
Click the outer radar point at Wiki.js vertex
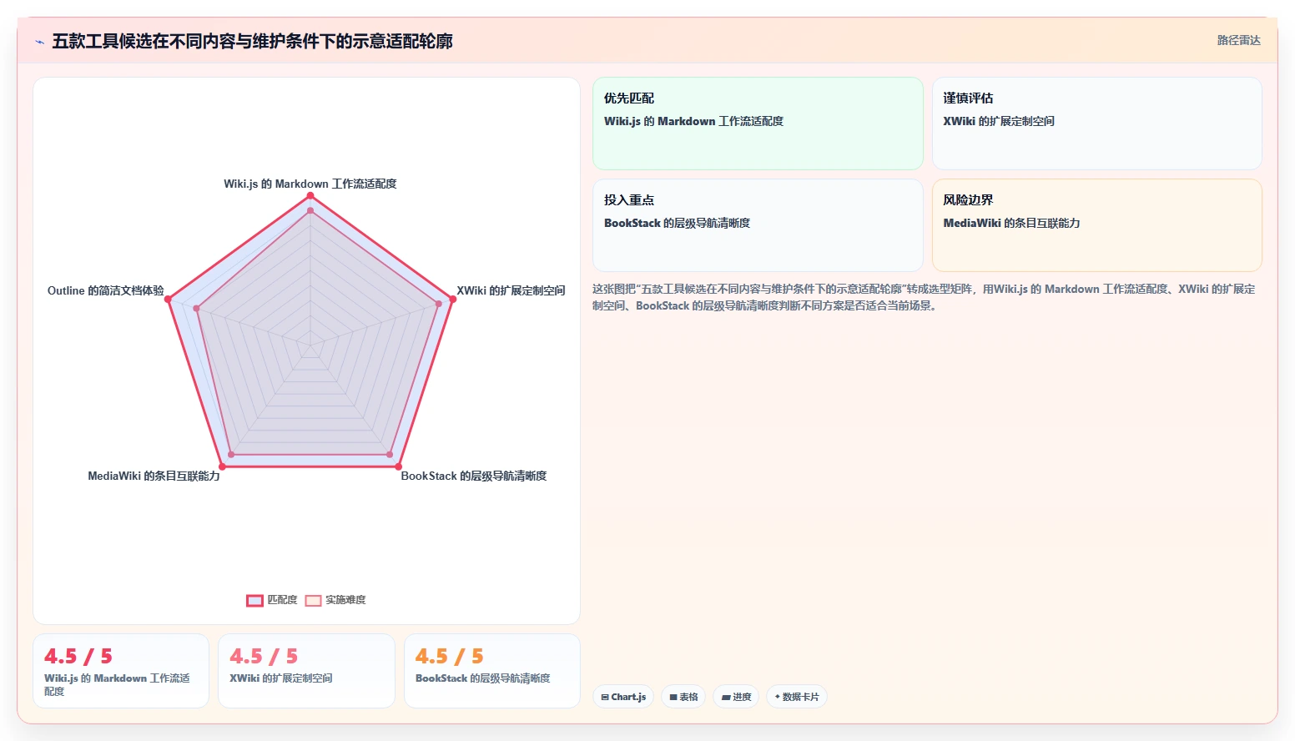pyautogui.click(x=310, y=195)
